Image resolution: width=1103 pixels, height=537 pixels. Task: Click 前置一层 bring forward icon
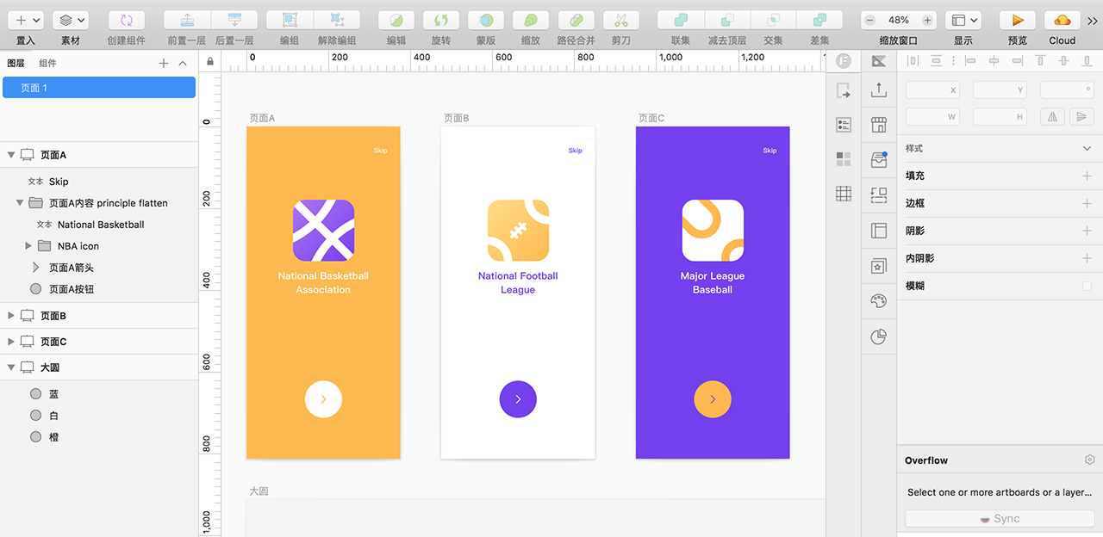click(x=187, y=20)
